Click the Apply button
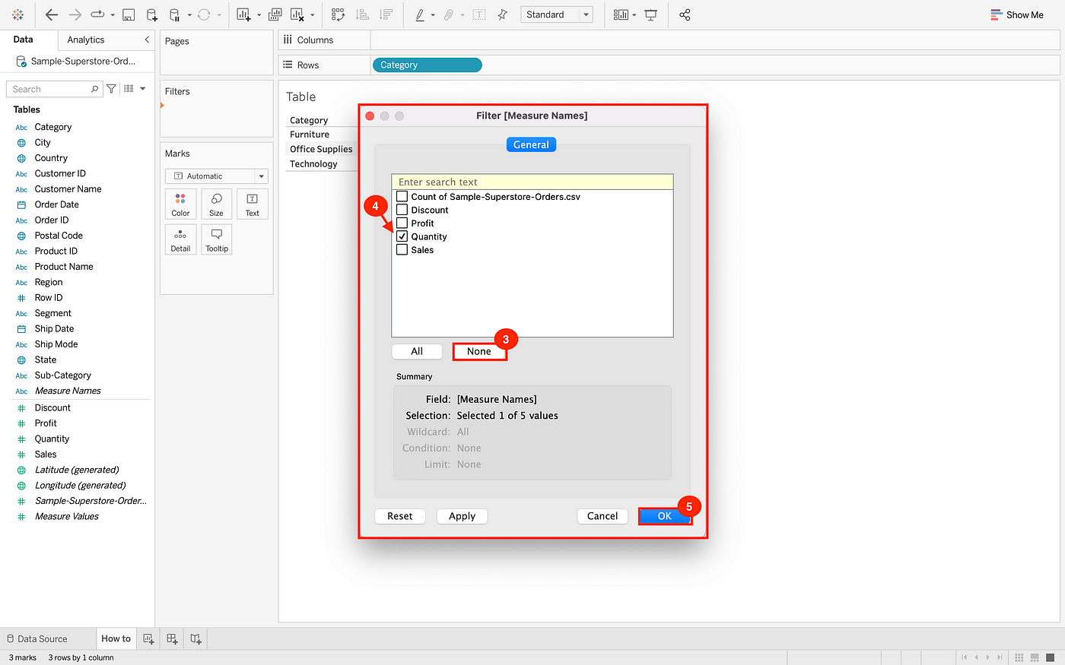The height and width of the screenshot is (665, 1065). pos(463,516)
